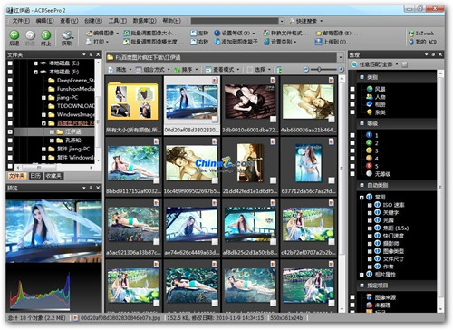The height and width of the screenshot is (330, 453).
Task: Click zoom-in plus icon beside thumbnail slider
Action: tap(341, 69)
